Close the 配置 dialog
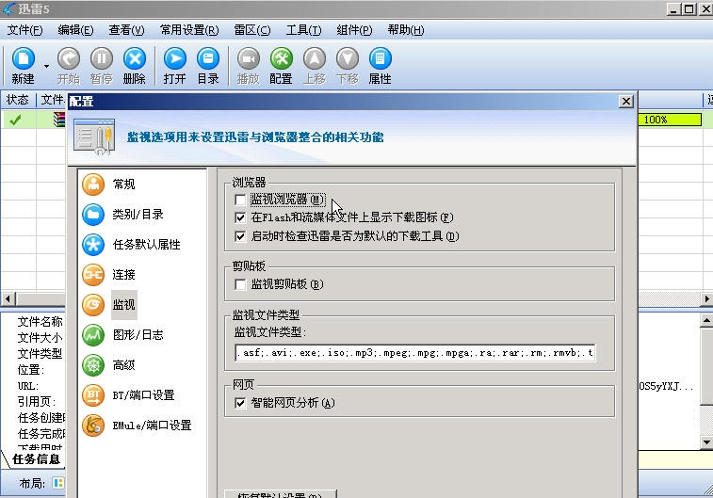713x498 pixels. click(626, 102)
